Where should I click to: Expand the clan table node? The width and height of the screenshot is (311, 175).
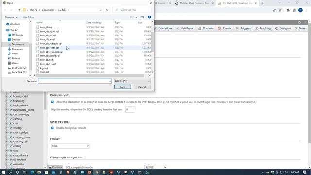pyautogui.click(x=7, y=151)
